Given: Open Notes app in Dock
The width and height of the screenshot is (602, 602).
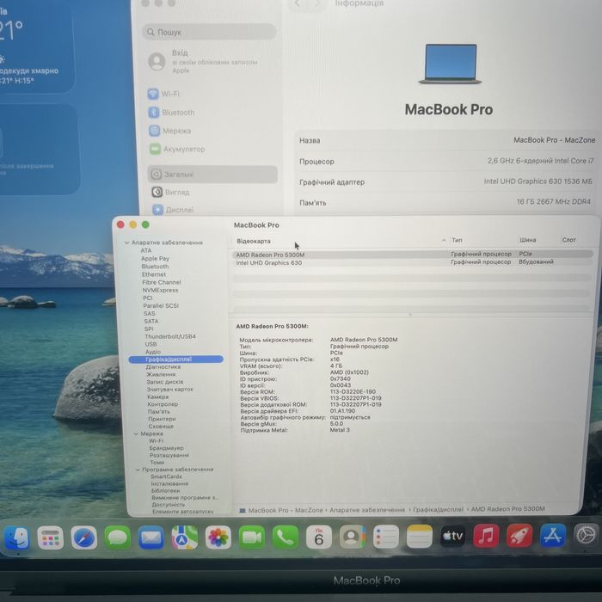Looking at the screenshot, I should point(420,537).
